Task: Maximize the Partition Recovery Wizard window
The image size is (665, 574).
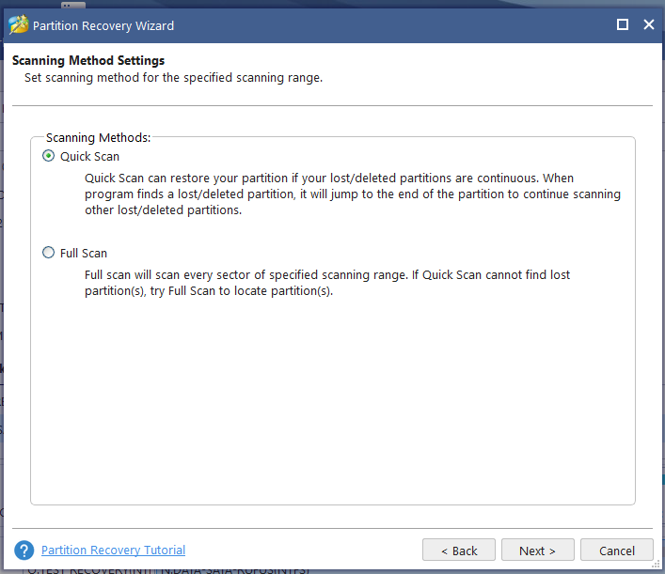Action: coord(622,24)
